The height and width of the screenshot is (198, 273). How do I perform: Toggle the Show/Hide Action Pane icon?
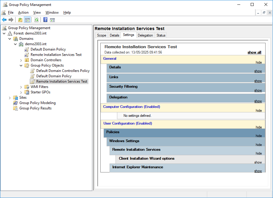coord(52,20)
